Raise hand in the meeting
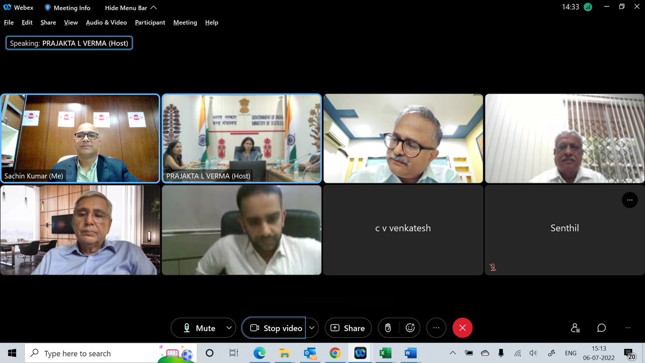Viewport: 645px width, 363px height. pos(388,328)
